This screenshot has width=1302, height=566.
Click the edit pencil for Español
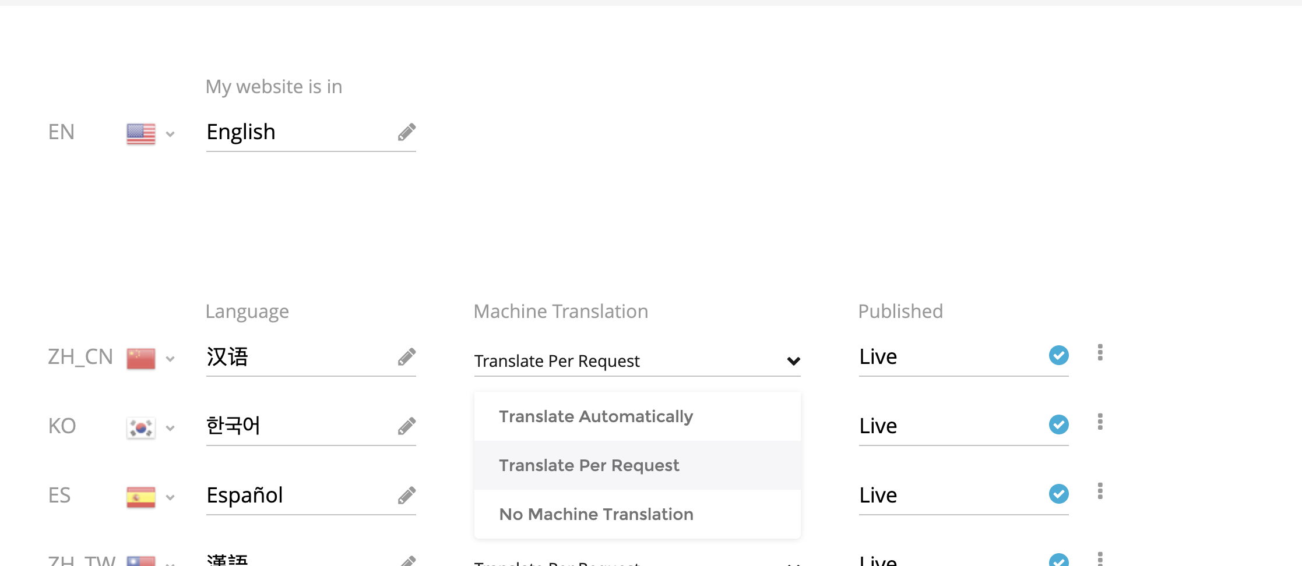point(406,496)
